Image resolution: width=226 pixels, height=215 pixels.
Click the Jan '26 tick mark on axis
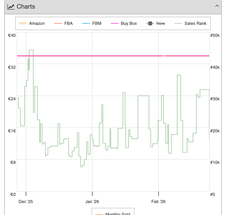92,193
